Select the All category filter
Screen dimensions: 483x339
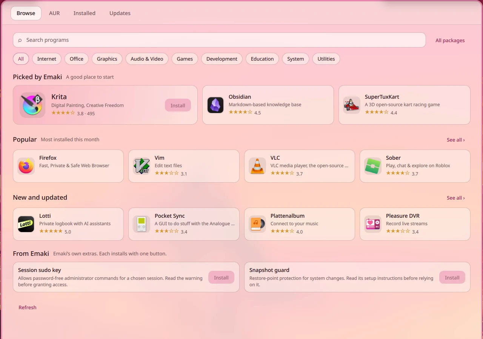pos(21,59)
